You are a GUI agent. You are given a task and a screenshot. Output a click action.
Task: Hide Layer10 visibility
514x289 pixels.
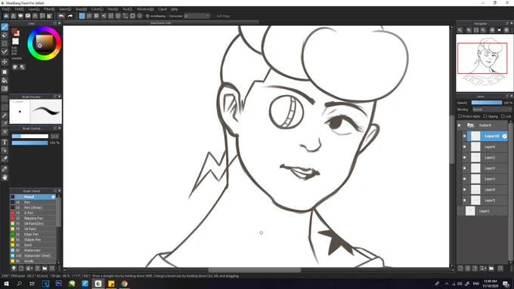[464, 136]
